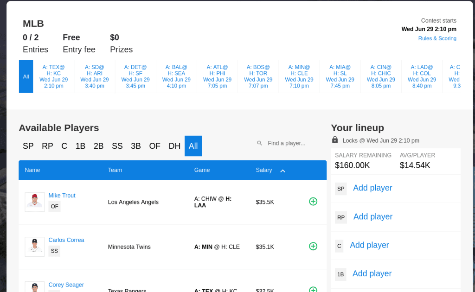Click the $35.5K salary value
The width and height of the screenshot is (475, 292).
pos(265,202)
